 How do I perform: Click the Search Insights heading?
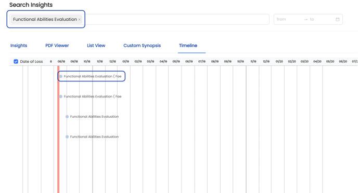(31, 5)
